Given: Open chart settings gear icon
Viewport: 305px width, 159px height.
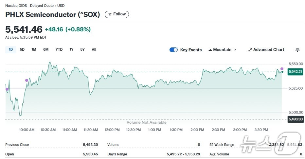Looking at the screenshot, I should point(297,50).
